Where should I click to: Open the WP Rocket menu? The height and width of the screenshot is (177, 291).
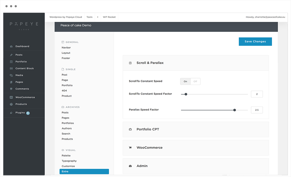[x=109, y=17]
